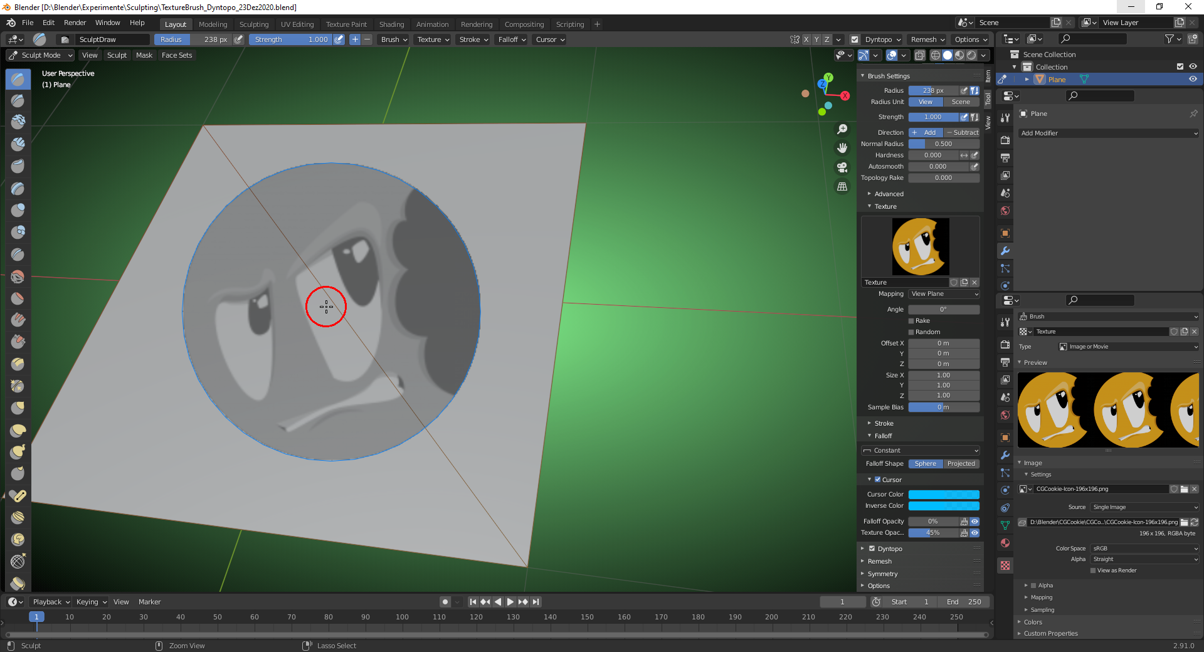Open the outliner filter funnel

(x=1173, y=39)
